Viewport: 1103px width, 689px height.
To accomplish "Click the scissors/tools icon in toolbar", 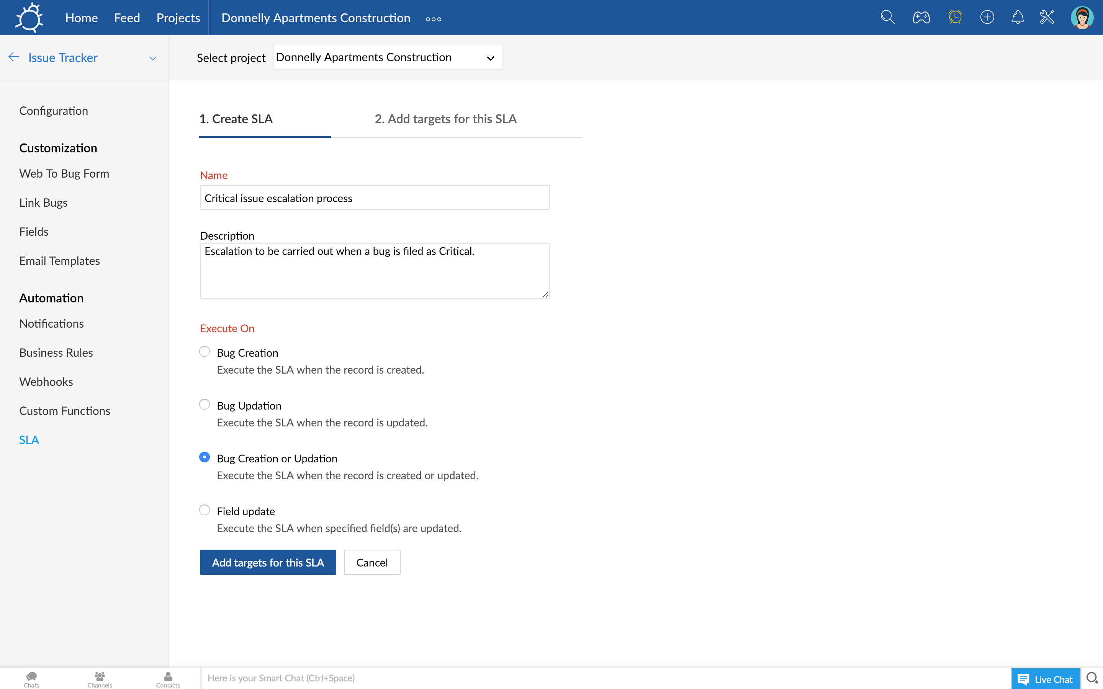I will pyautogui.click(x=1047, y=18).
